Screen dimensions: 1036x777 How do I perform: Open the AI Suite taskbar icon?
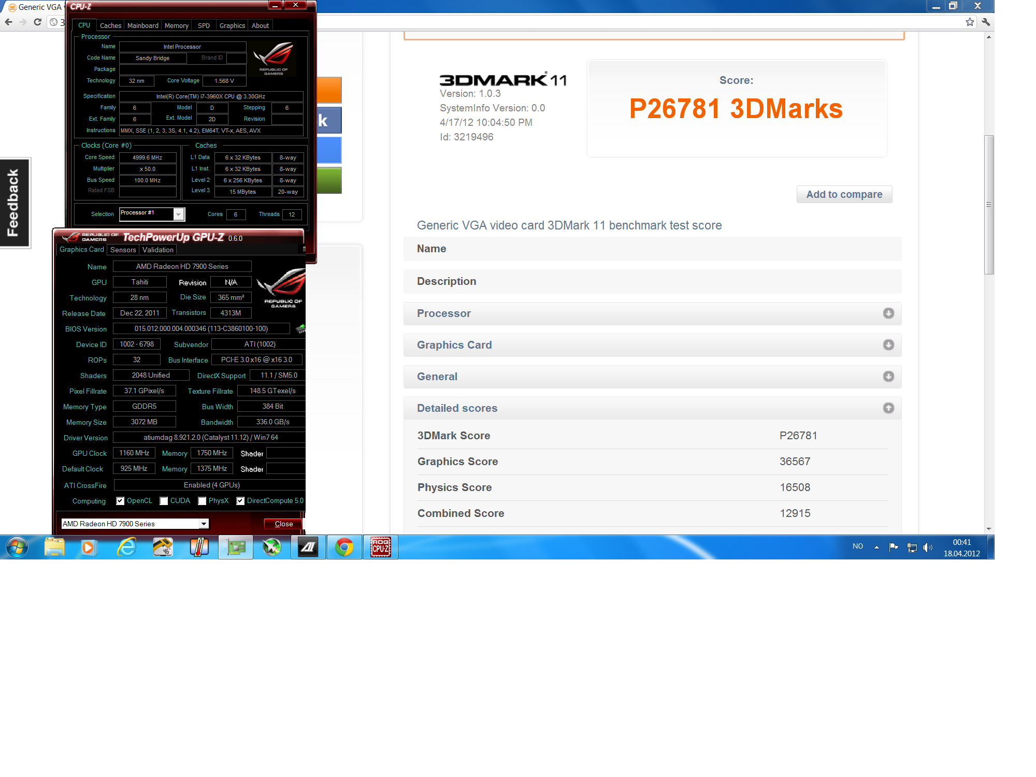point(308,547)
